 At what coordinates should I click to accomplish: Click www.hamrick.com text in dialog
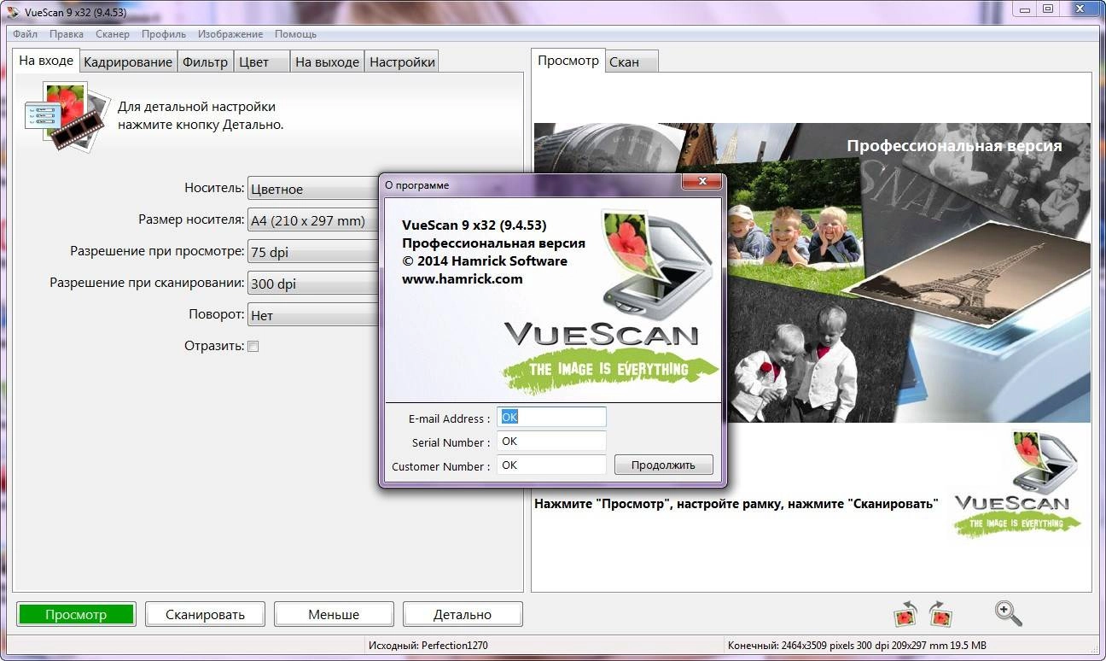pos(462,278)
